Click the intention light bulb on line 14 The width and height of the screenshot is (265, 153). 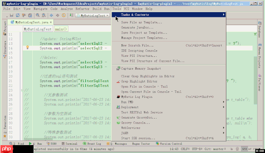click(x=27, y=48)
